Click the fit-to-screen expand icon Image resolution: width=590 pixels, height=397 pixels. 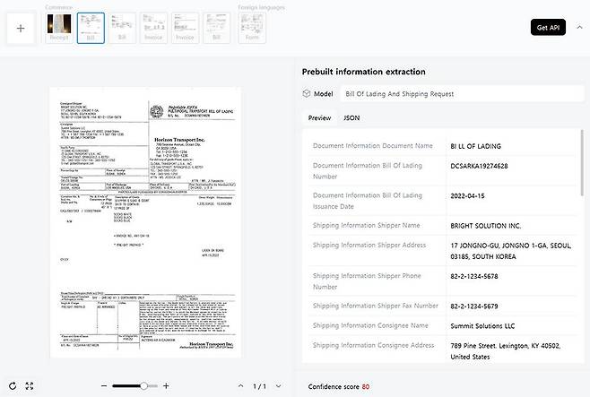tap(30, 385)
